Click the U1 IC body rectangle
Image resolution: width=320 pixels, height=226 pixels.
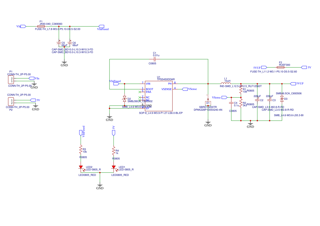click(x=159, y=96)
